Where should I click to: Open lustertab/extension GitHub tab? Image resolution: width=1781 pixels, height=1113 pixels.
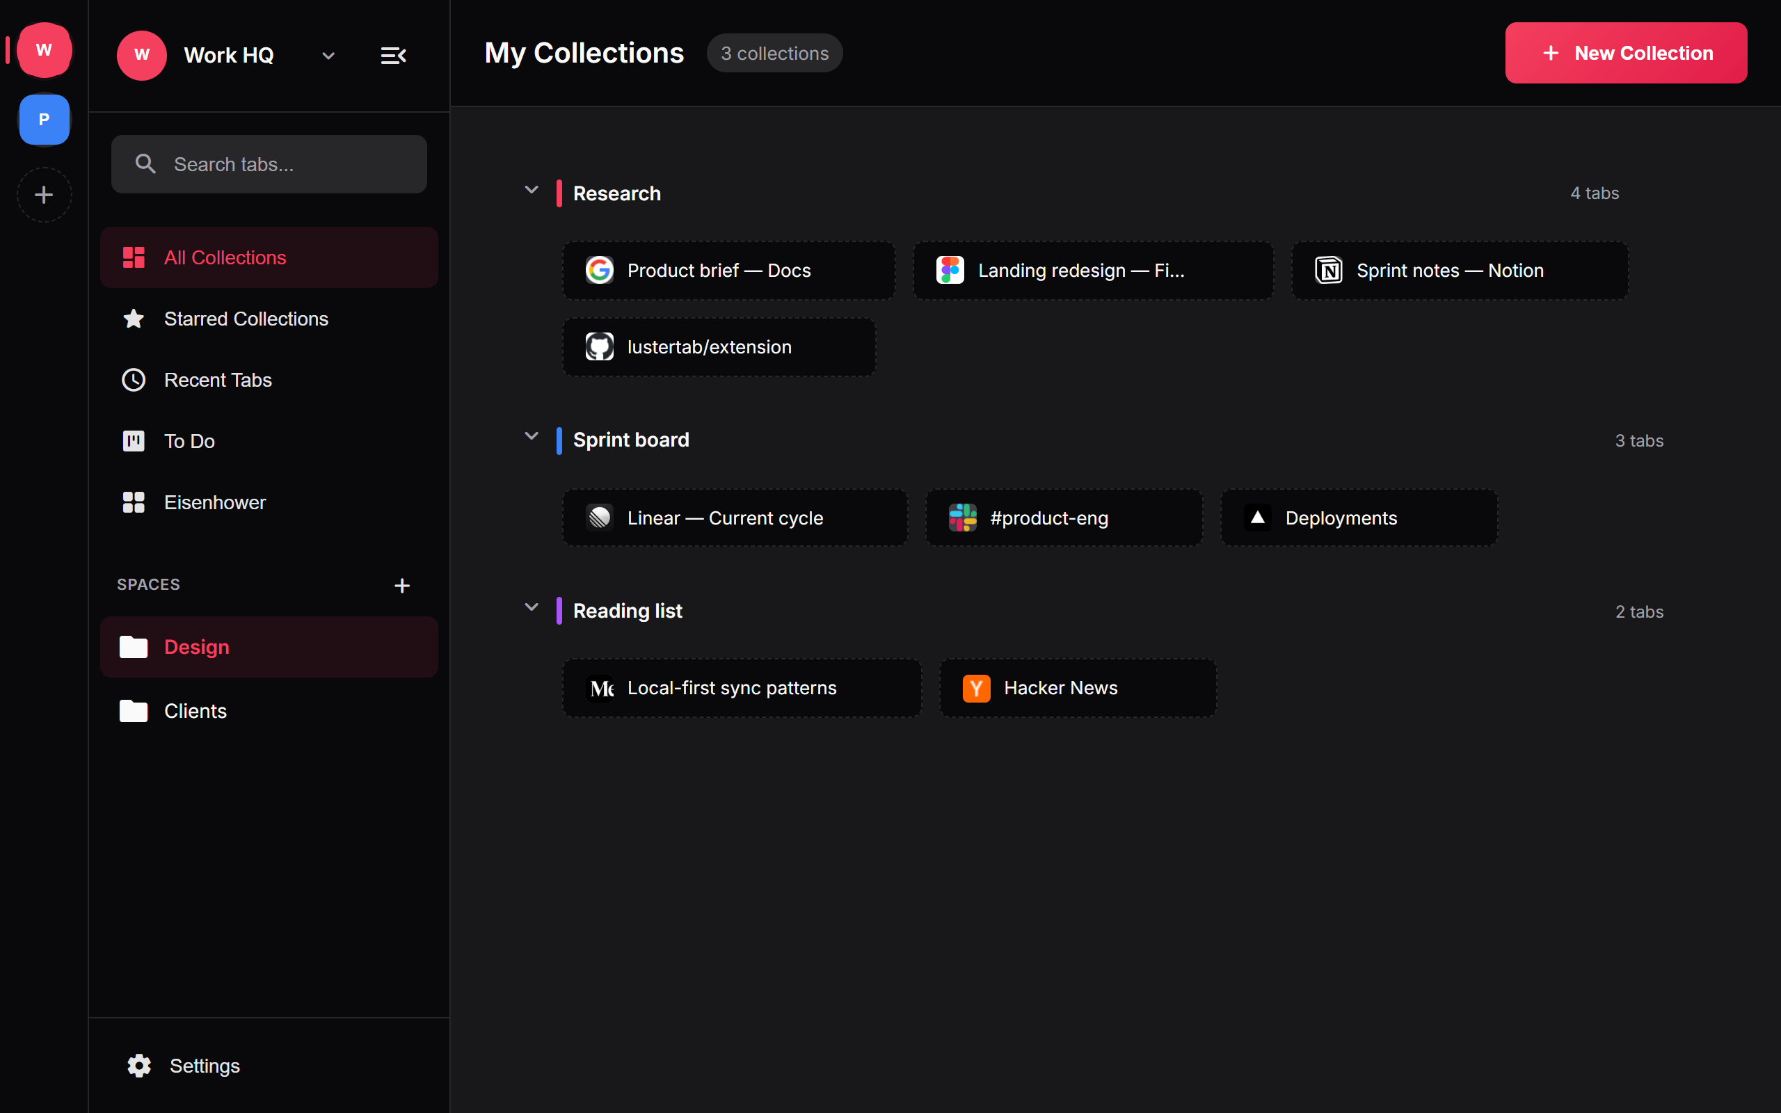pyautogui.click(x=719, y=346)
